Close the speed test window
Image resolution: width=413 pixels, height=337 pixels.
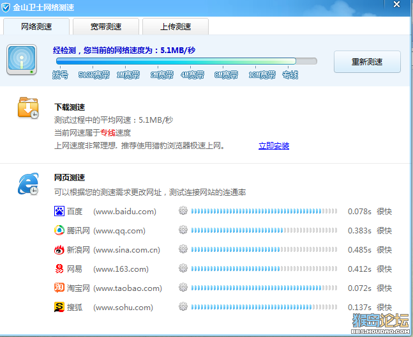(x=396, y=4)
